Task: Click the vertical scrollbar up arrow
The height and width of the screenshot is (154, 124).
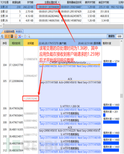Action: (121, 41)
